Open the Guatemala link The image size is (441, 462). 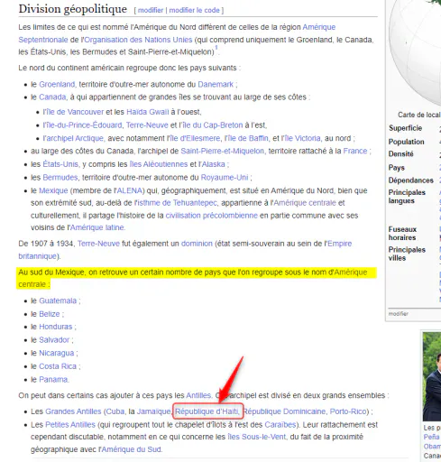[x=58, y=300]
